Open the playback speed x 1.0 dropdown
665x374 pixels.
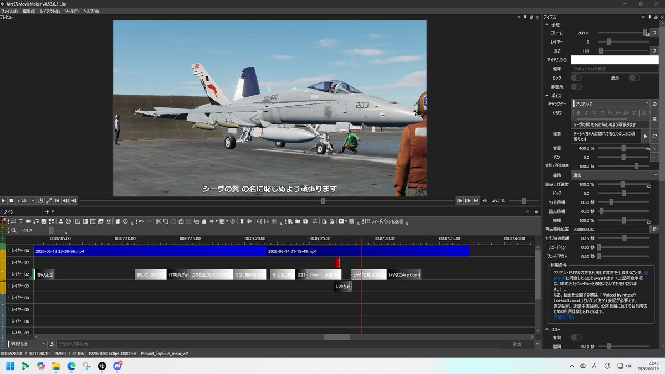pos(25,200)
